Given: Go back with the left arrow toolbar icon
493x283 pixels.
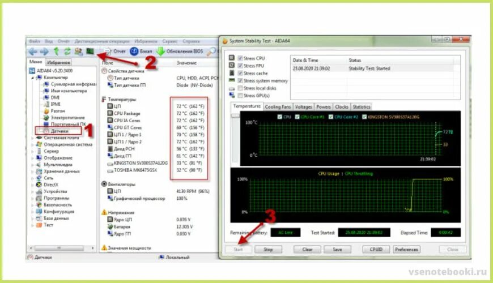Looking at the screenshot, I should pos(33,52).
